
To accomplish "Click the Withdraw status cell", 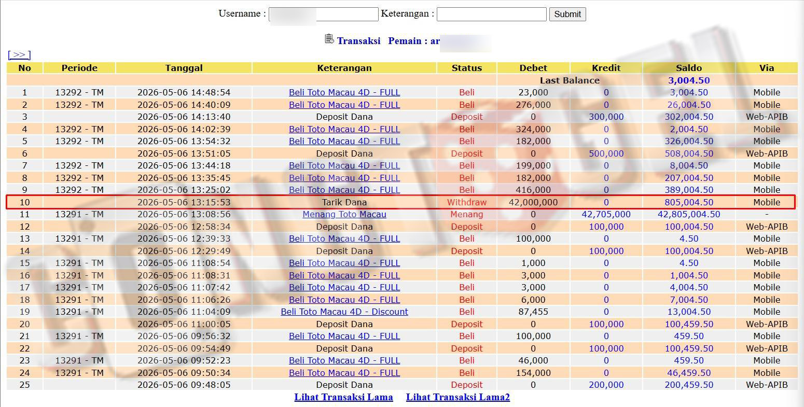I will (467, 202).
